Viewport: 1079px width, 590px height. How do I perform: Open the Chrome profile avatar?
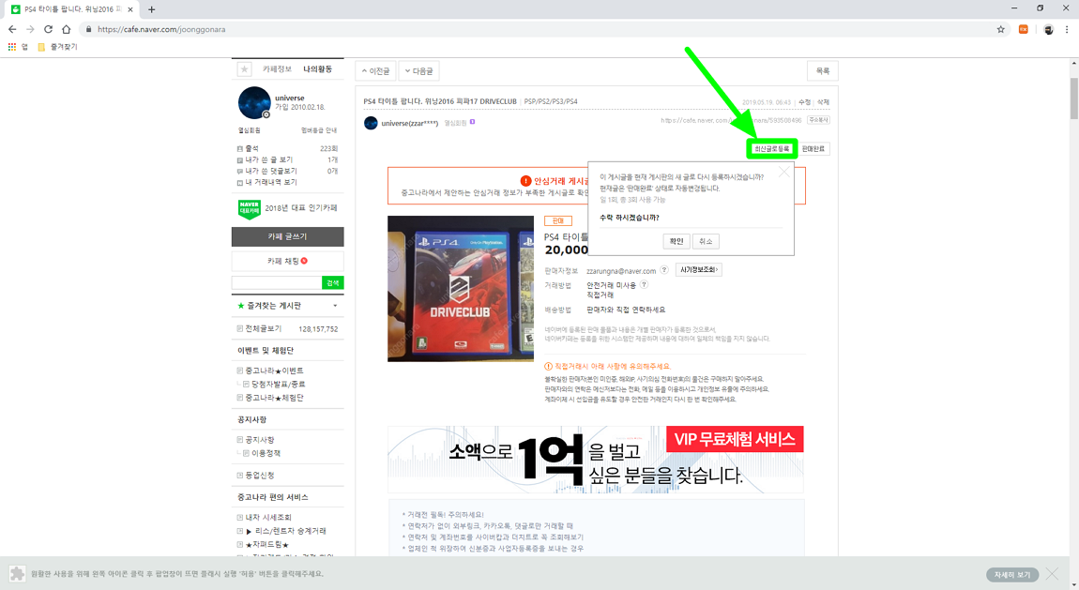[1048, 30]
